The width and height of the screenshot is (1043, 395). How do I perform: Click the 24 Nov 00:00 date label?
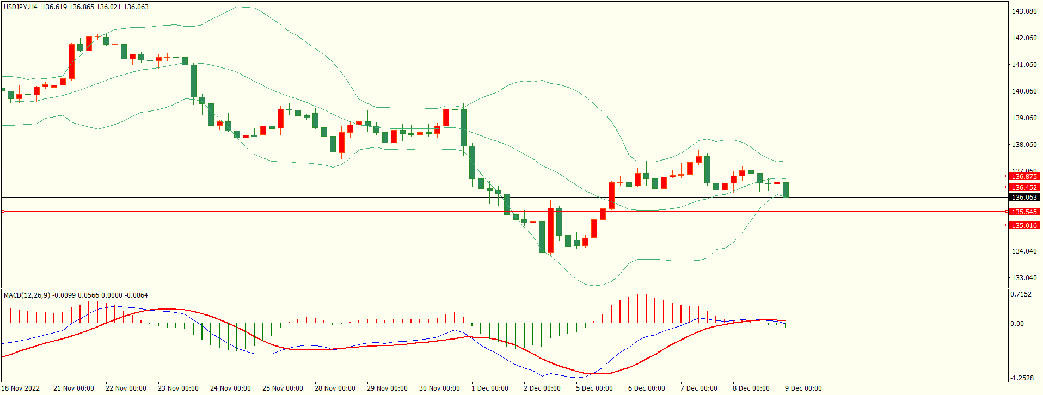click(x=230, y=388)
